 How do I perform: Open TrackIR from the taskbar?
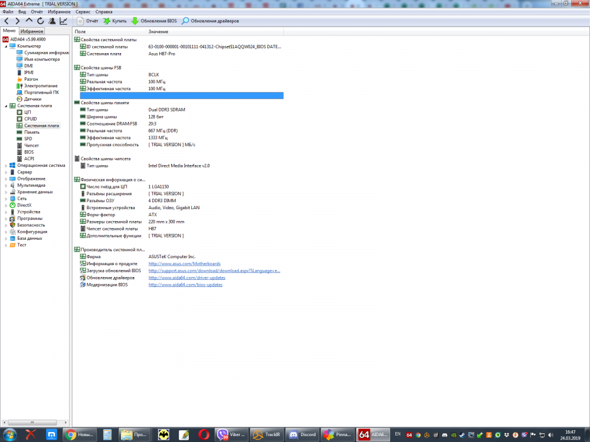pyautogui.click(x=267, y=435)
